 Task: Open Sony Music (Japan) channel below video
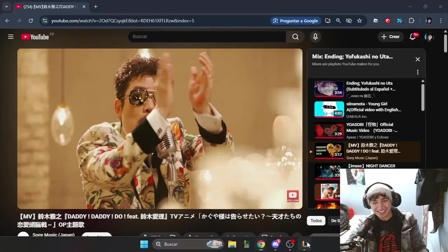53,235
